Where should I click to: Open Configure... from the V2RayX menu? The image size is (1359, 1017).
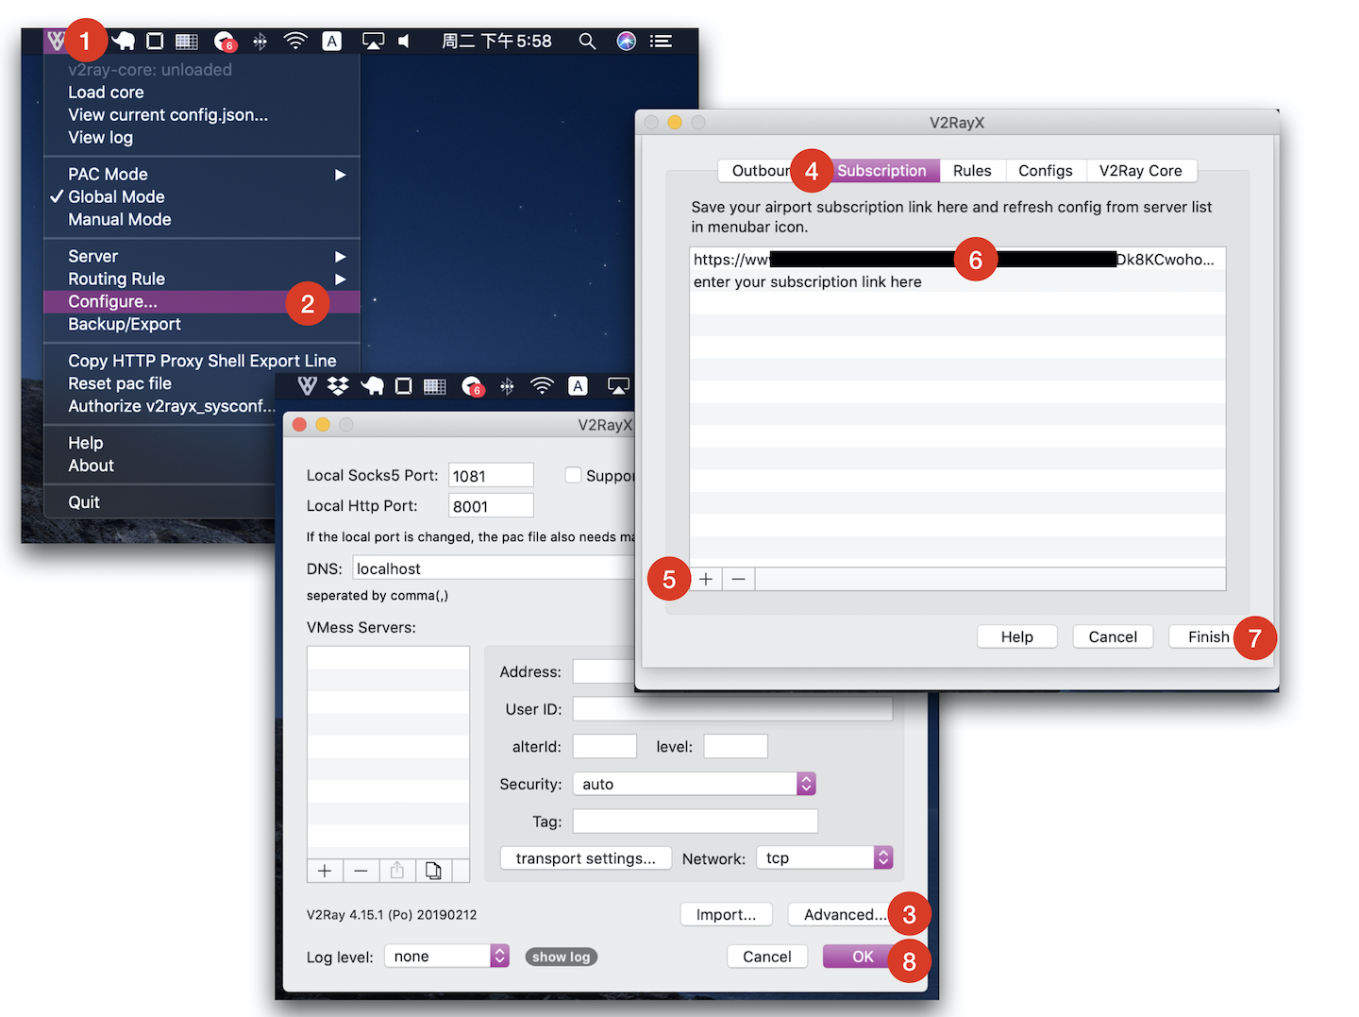pyautogui.click(x=201, y=301)
